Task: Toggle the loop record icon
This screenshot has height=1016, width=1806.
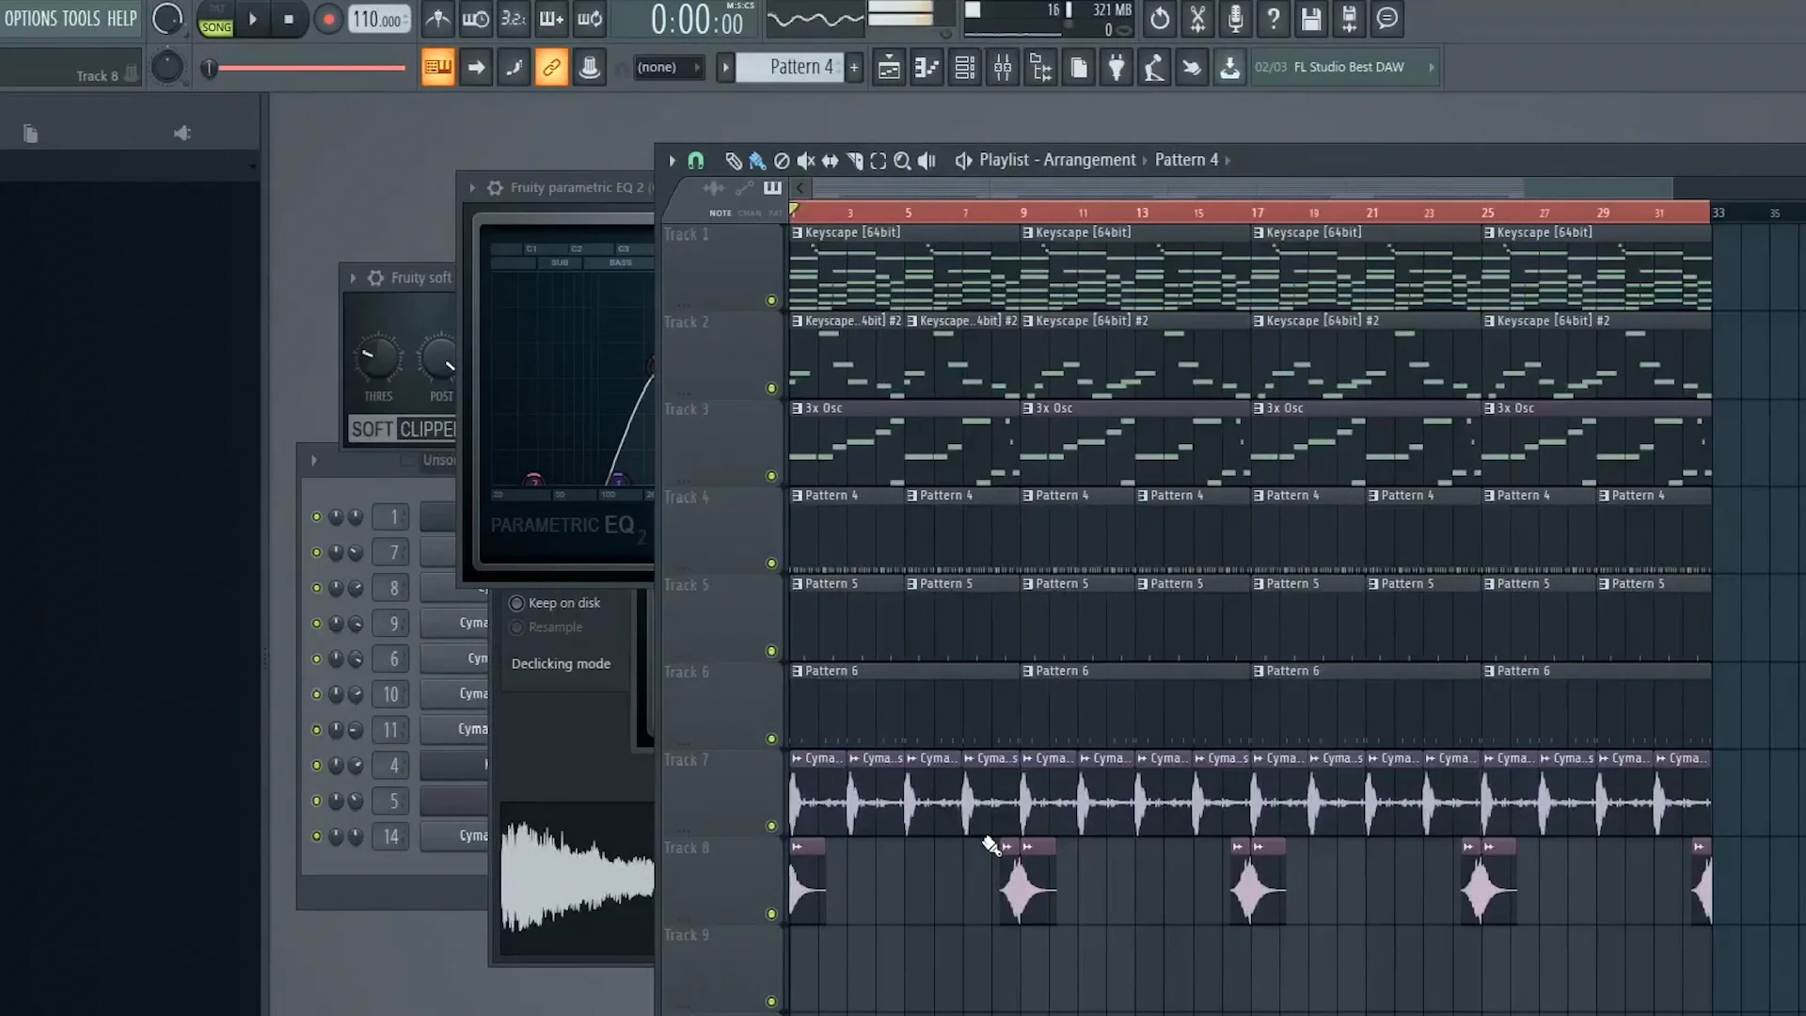Action: 590,19
